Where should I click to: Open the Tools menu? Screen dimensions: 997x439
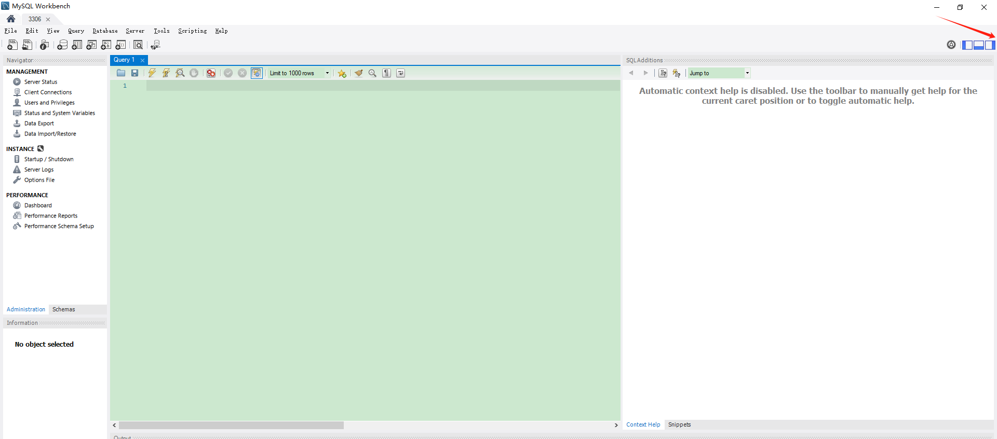(x=161, y=31)
